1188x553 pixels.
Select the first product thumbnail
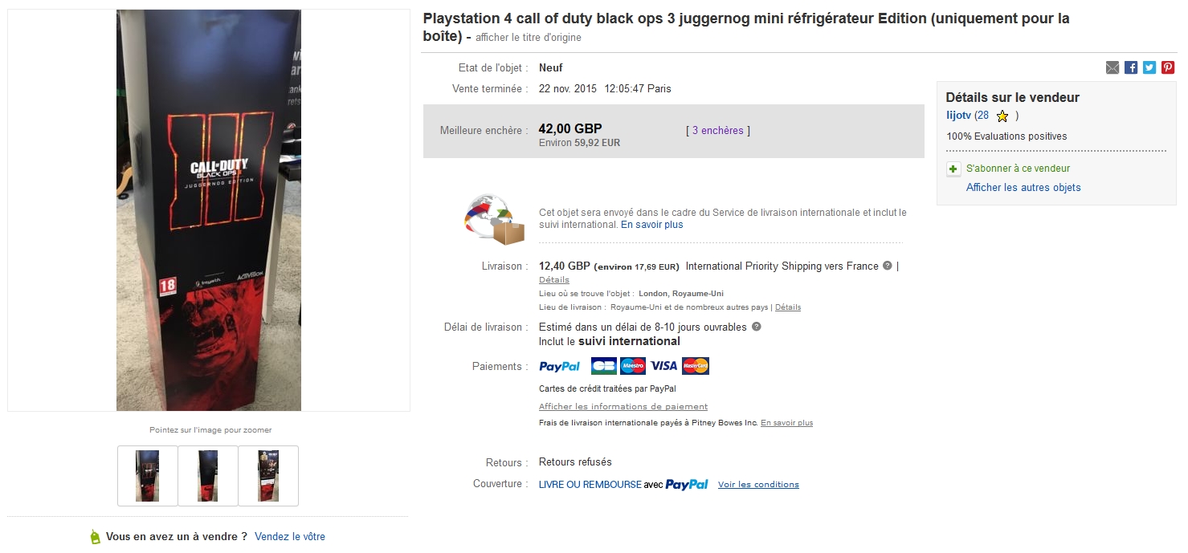148,476
